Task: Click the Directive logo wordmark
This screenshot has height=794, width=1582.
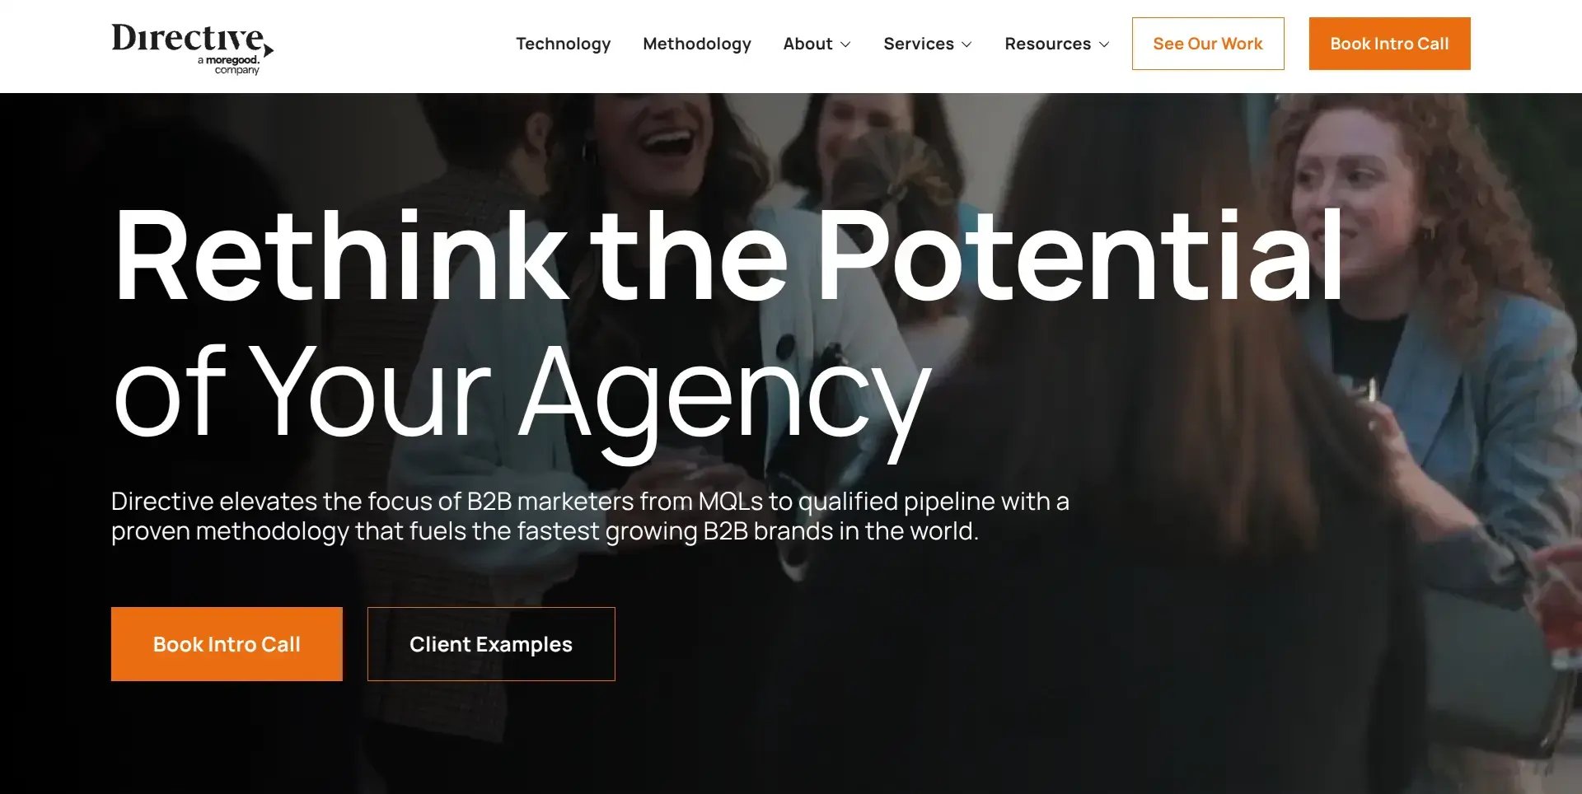Action: coord(188,38)
